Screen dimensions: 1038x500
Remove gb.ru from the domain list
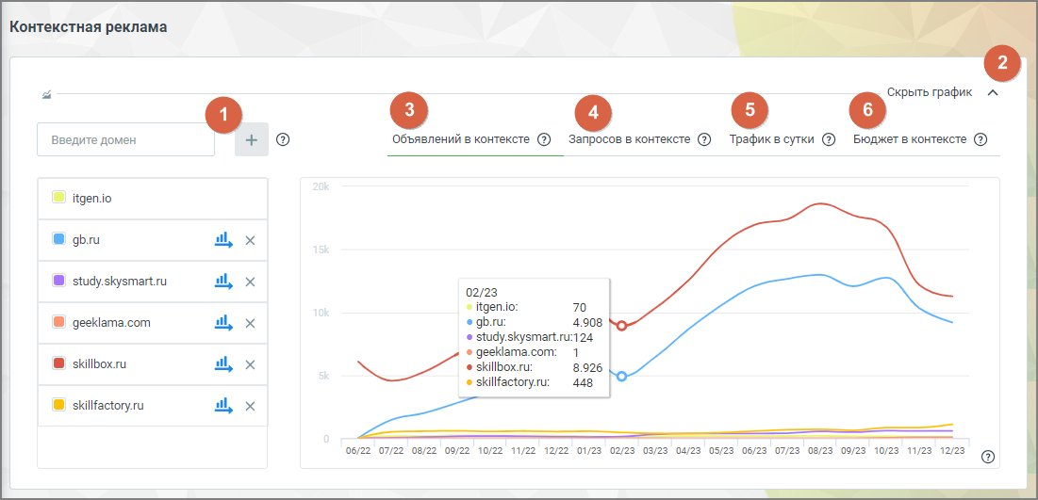coord(250,241)
